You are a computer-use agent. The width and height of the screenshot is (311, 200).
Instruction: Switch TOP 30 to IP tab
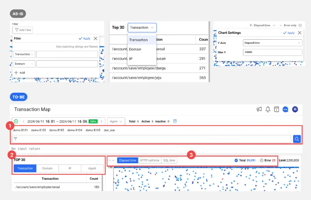[x=70, y=168]
